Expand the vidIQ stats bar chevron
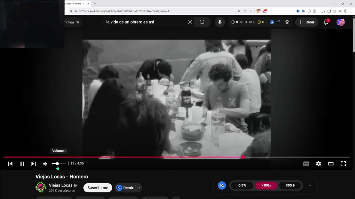Image resolution: width=355 pixels, height=199 pixels. pos(310,185)
